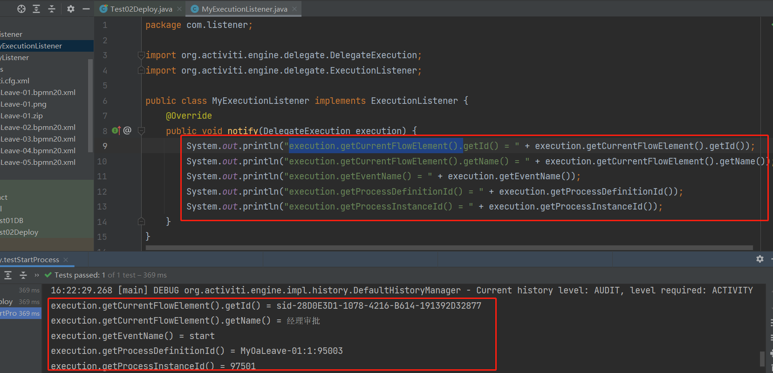
Task: Close the Test02Deploy.java tab
Action: 179,9
